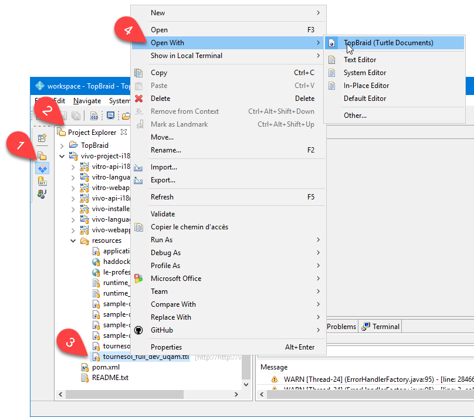This screenshot has height=417, width=474.
Task: Select pom.xml in Project Explorer
Action: pos(101,367)
